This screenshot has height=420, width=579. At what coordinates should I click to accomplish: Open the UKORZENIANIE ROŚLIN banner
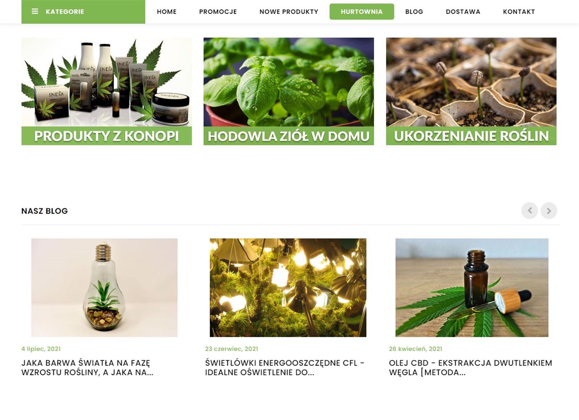tap(471, 91)
